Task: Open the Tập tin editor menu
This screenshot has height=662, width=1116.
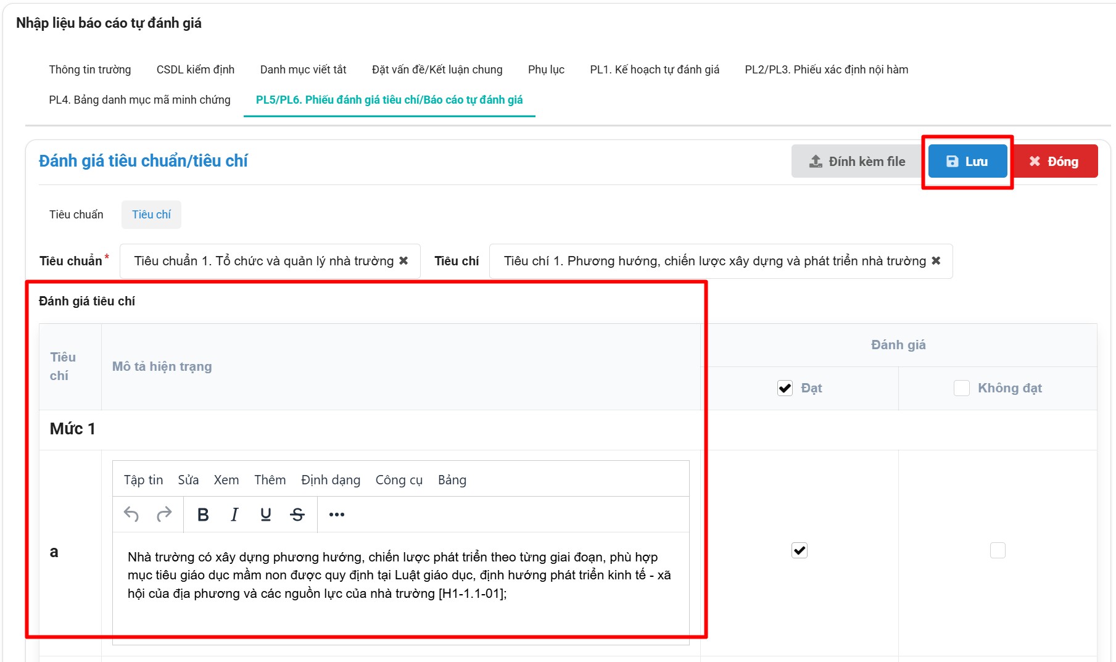Action: (x=143, y=480)
